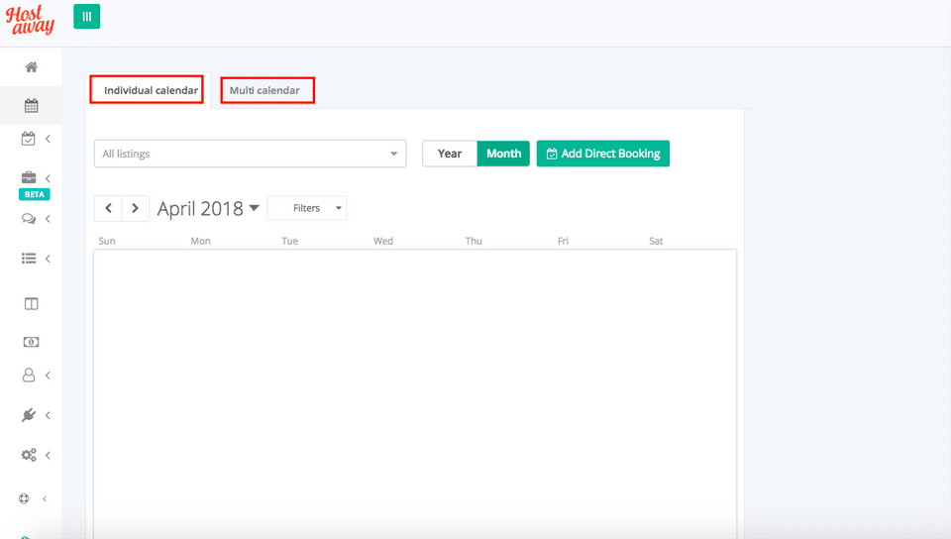Toggle the green sidebar menu button
Screen dimensions: 951x539
(87, 17)
